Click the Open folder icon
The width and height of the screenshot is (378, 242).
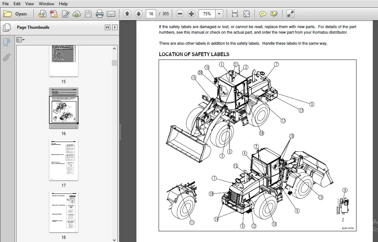[8, 14]
